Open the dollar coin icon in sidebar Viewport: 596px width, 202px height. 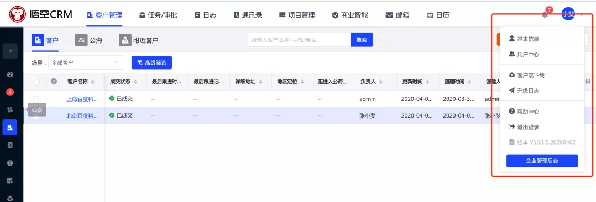pos(11,162)
